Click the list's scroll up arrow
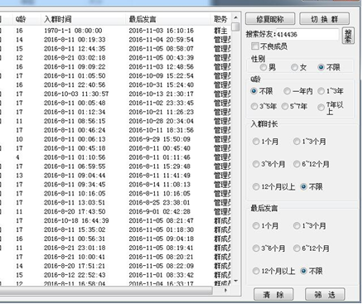The height and width of the screenshot is (304, 363). (x=235, y=17)
